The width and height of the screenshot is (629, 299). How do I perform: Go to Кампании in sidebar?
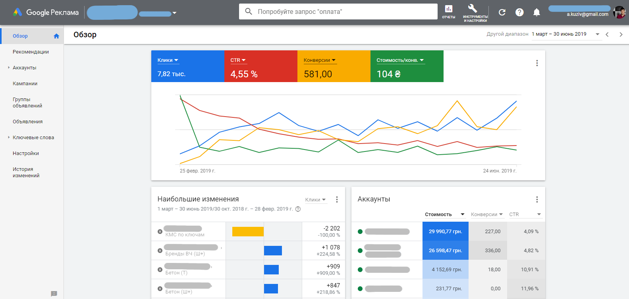click(25, 84)
